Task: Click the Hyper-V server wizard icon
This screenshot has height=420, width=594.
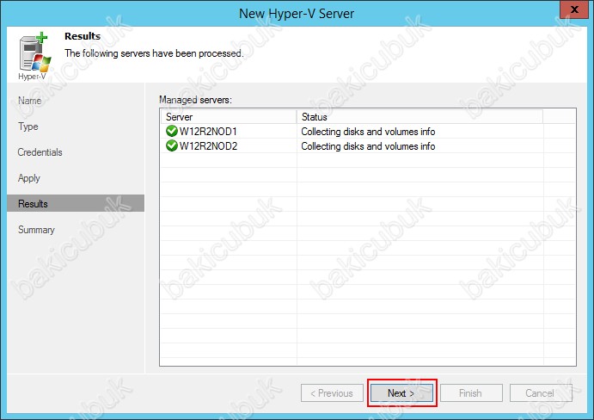Action: (34, 53)
